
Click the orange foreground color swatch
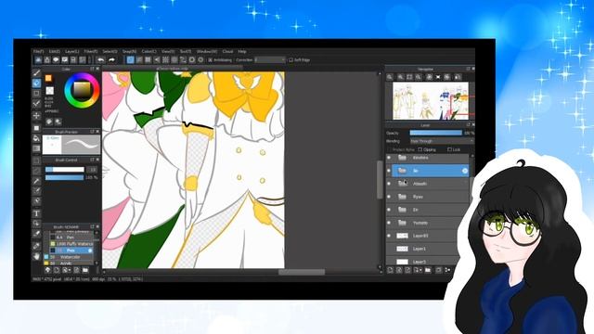click(x=48, y=78)
